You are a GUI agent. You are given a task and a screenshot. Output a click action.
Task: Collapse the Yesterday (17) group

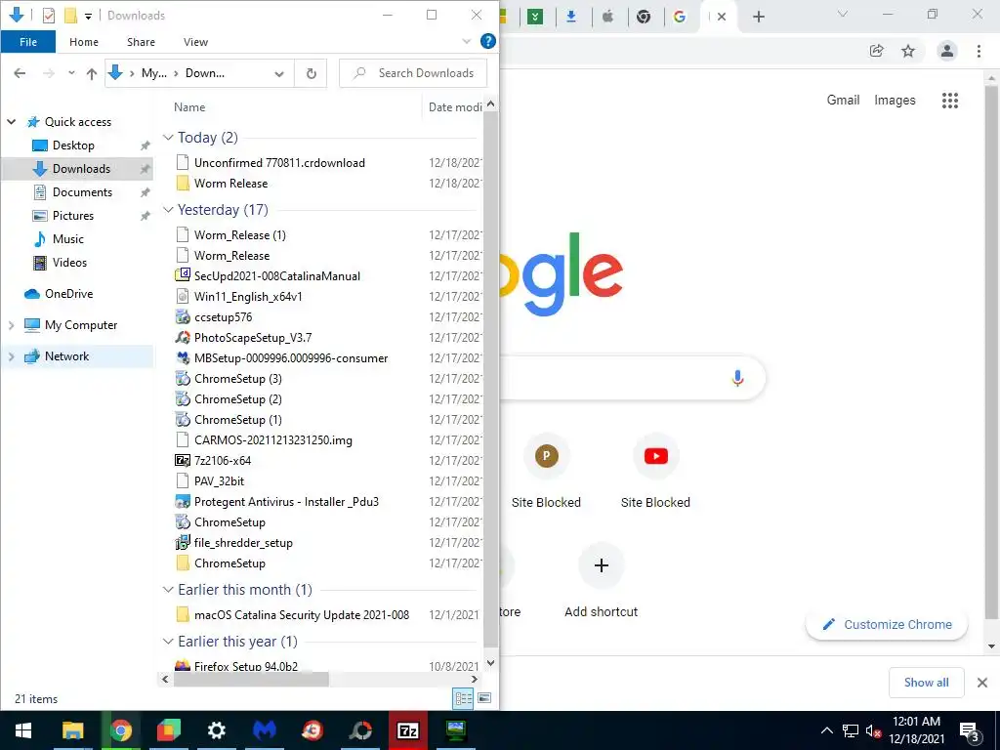168,210
